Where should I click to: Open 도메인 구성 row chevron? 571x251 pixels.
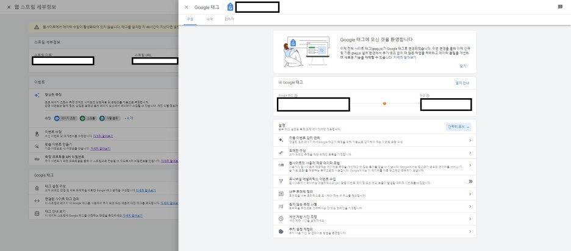470,153
